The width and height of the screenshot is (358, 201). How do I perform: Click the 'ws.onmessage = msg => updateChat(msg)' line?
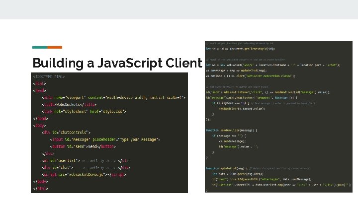pyautogui.click(x=236, y=70)
